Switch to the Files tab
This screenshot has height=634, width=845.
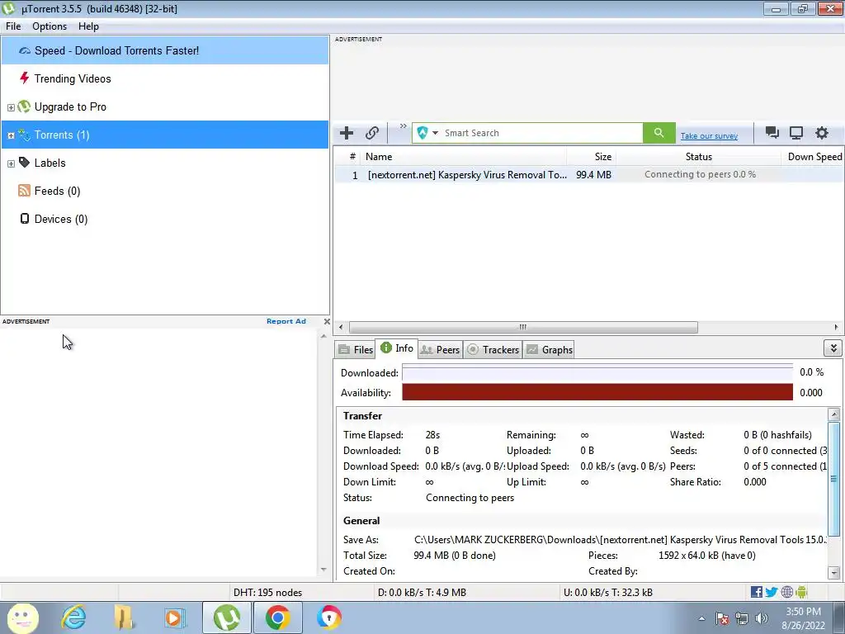(355, 349)
